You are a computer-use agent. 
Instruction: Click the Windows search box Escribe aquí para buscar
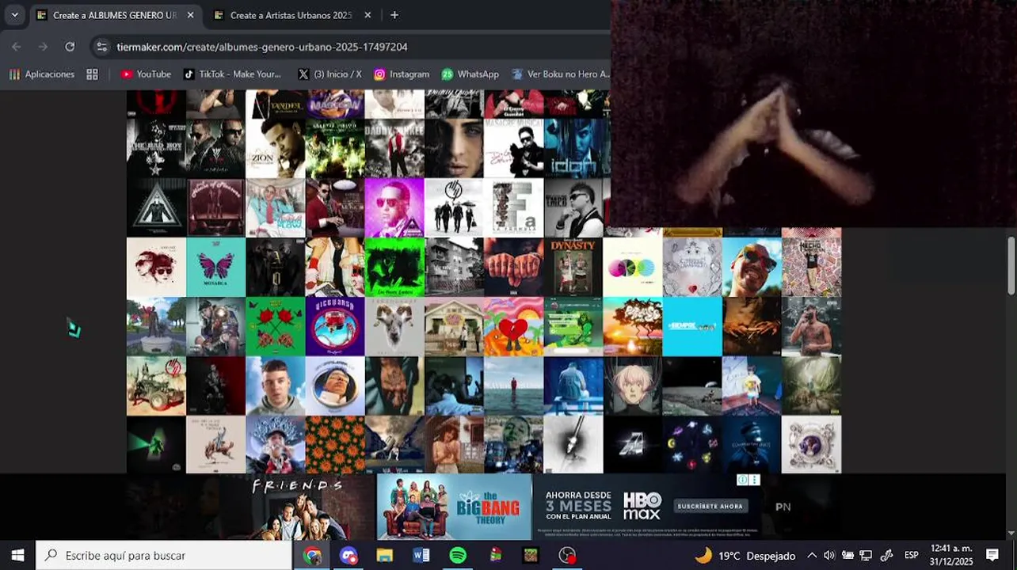[x=164, y=555]
